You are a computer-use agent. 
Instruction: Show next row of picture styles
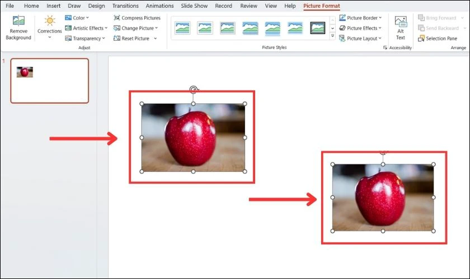pyautogui.click(x=332, y=28)
